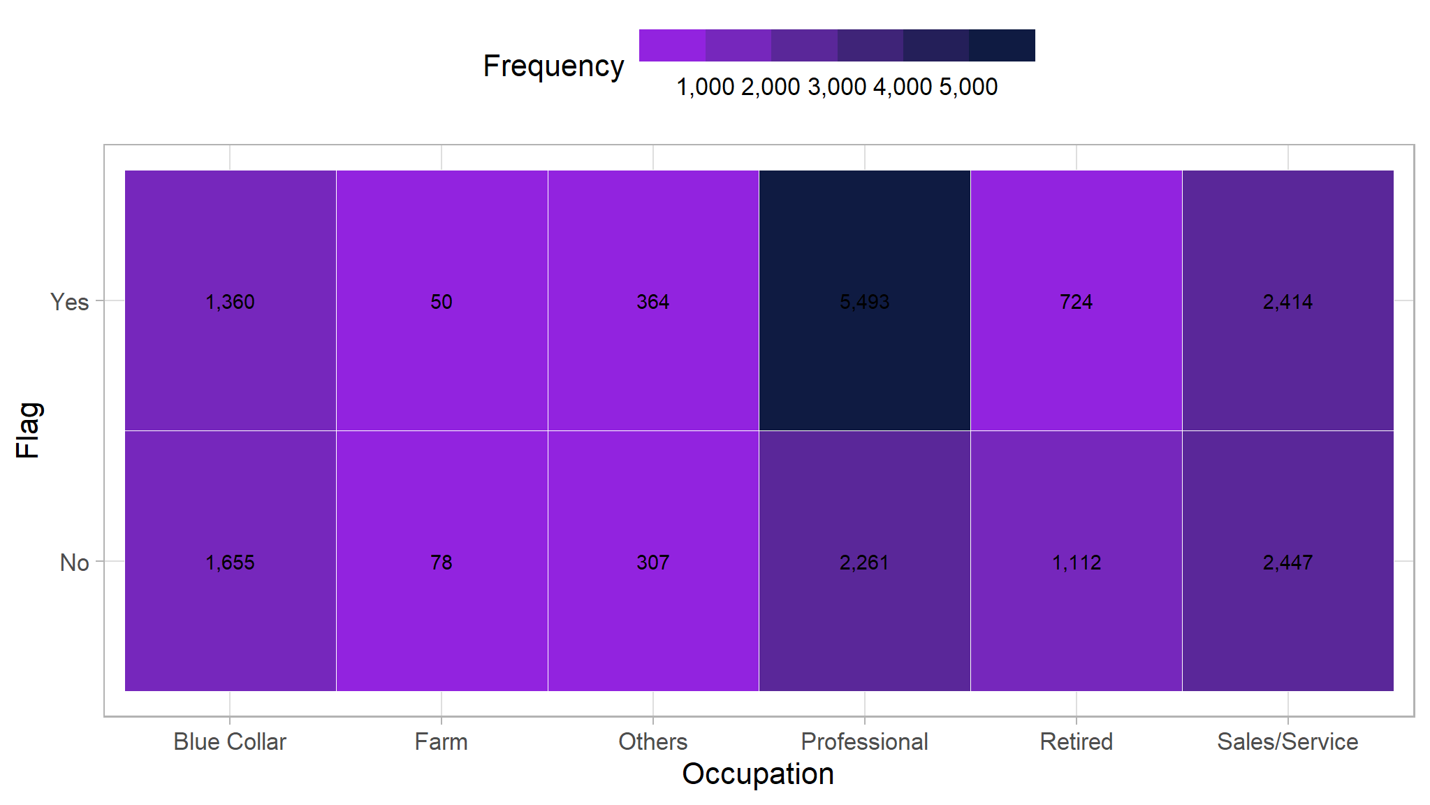This screenshot has width=1430, height=805.
Task: Click the Sales/Service axis label
Action: point(1287,741)
